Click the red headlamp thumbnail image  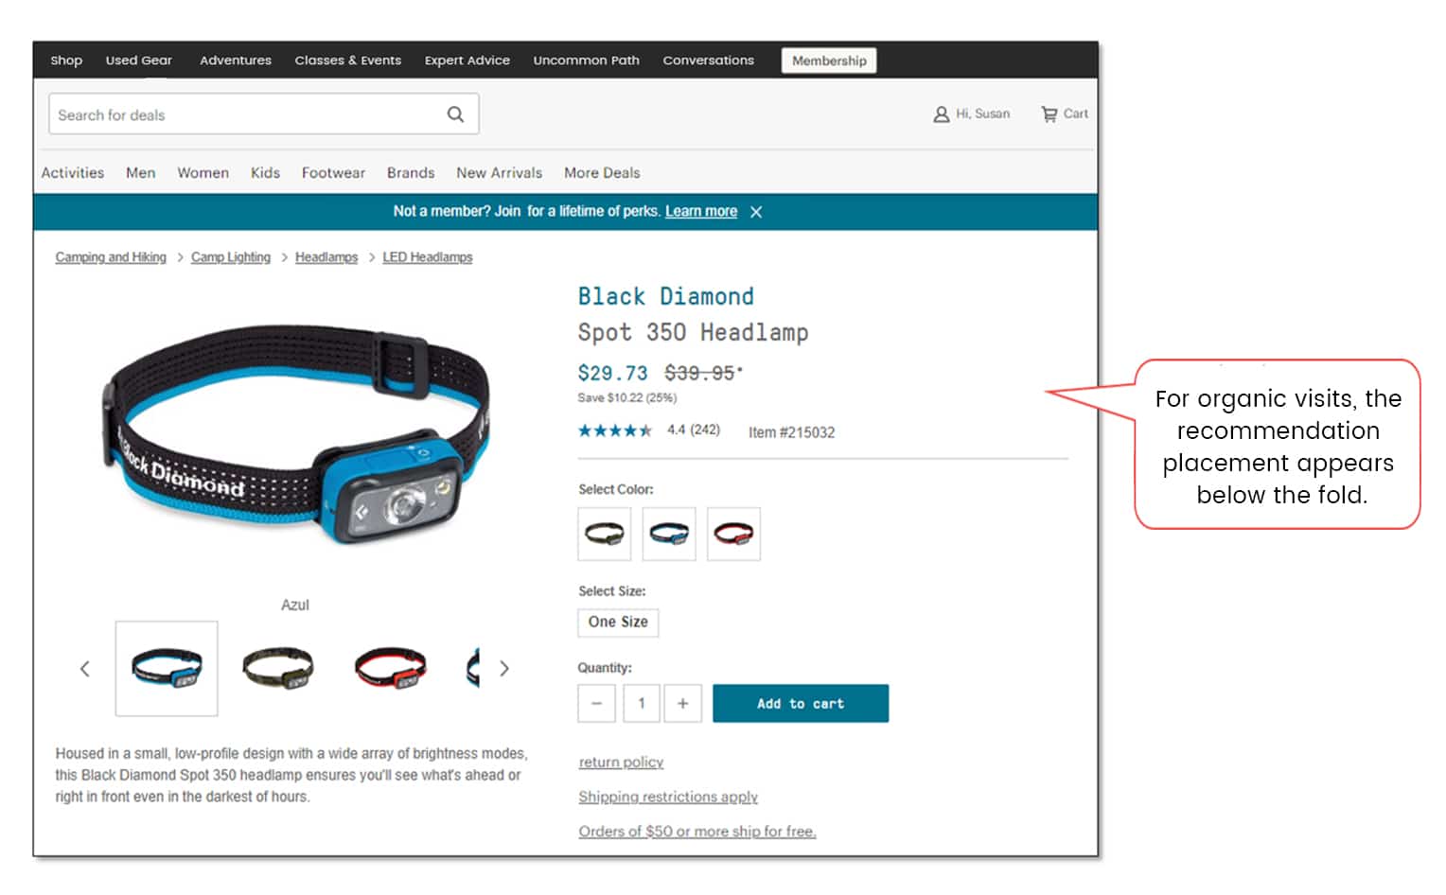(x=390, y=668)
